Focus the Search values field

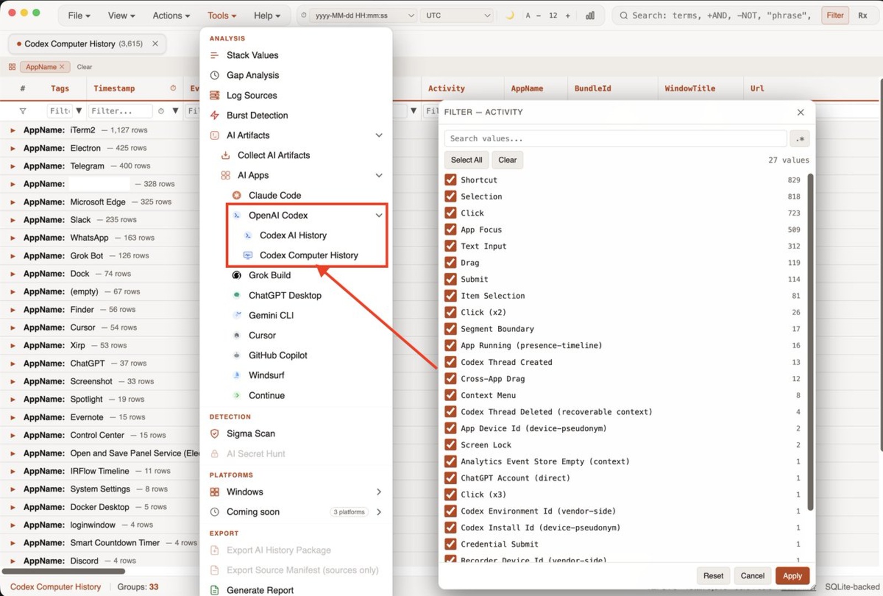point(615,139)
